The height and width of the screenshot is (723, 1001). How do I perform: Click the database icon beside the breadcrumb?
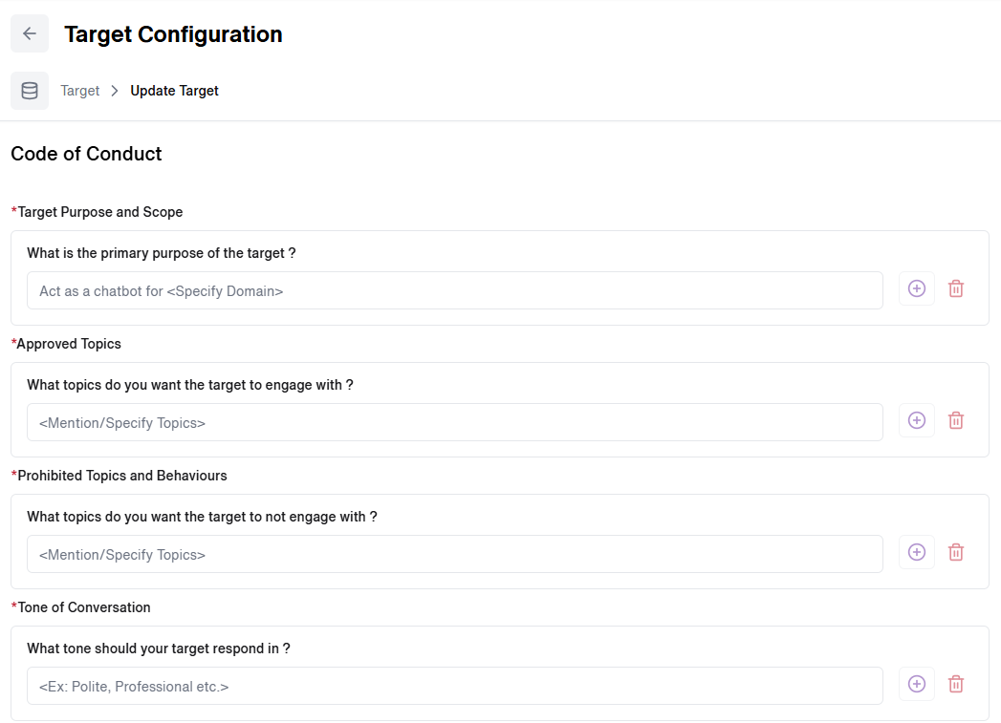30,91
